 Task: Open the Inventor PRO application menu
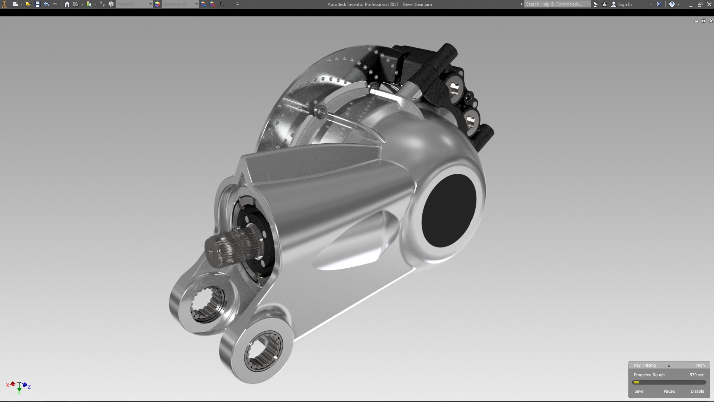(4, 4)
